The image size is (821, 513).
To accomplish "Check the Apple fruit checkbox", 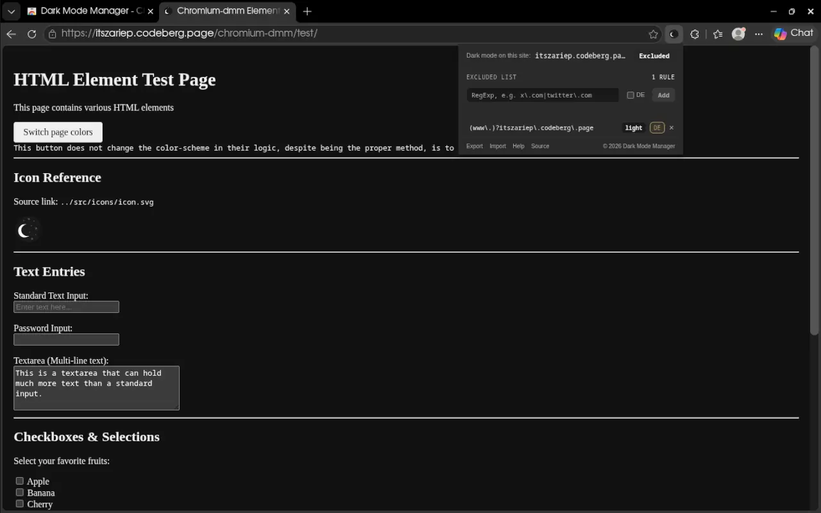I will (x=20, y=481).
